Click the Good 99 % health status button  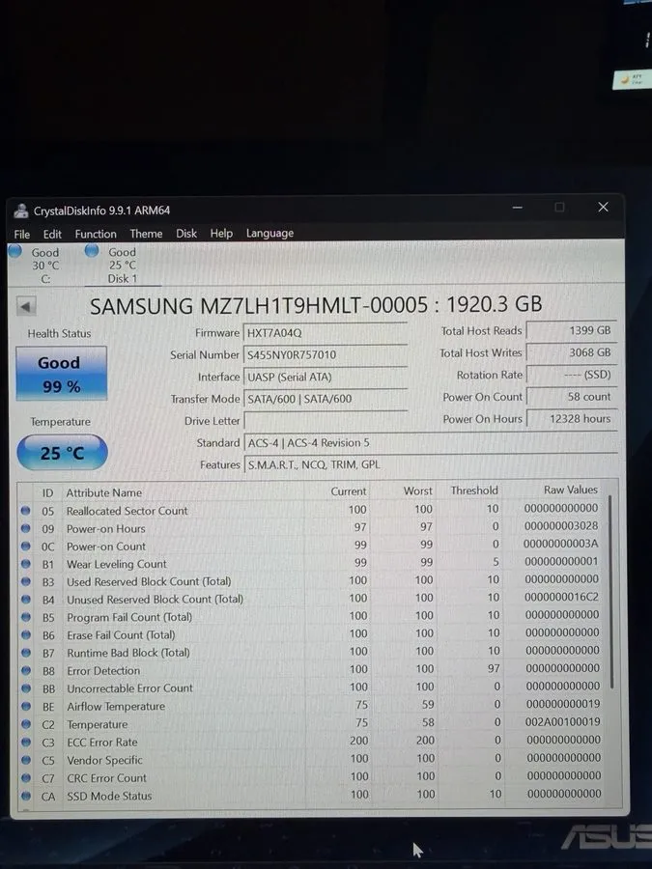(61, 374)
